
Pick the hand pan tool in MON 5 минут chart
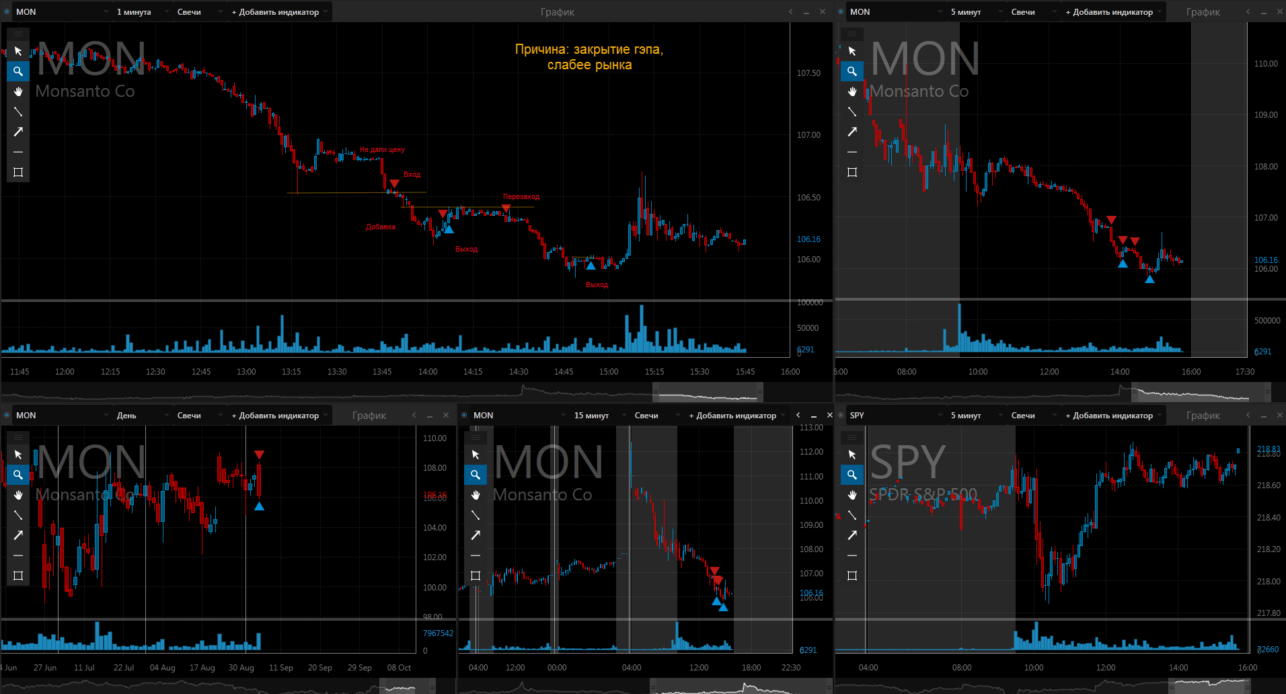click(x=852, y=91)
